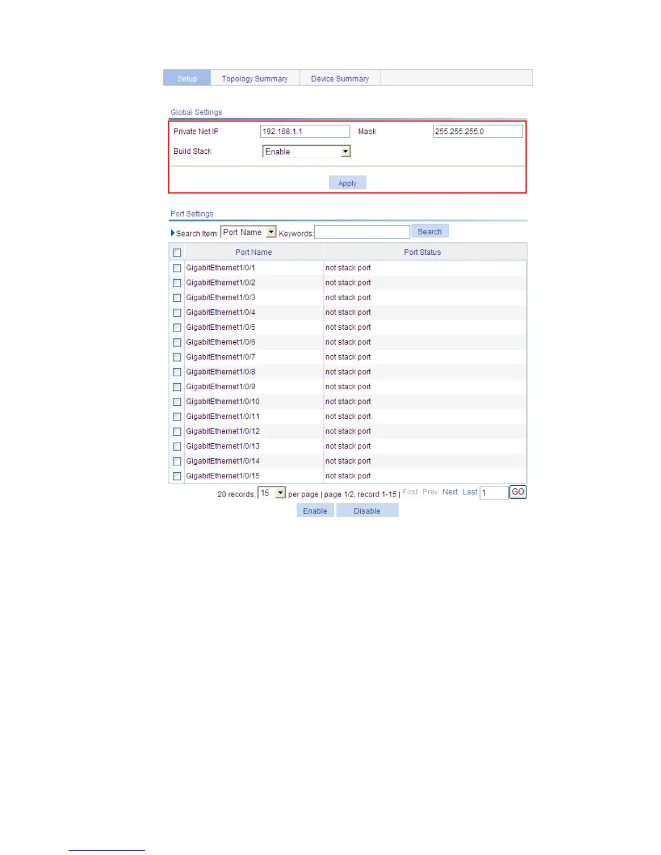
Task: Open the Topology Summary tab
Action: coord(255,78)
